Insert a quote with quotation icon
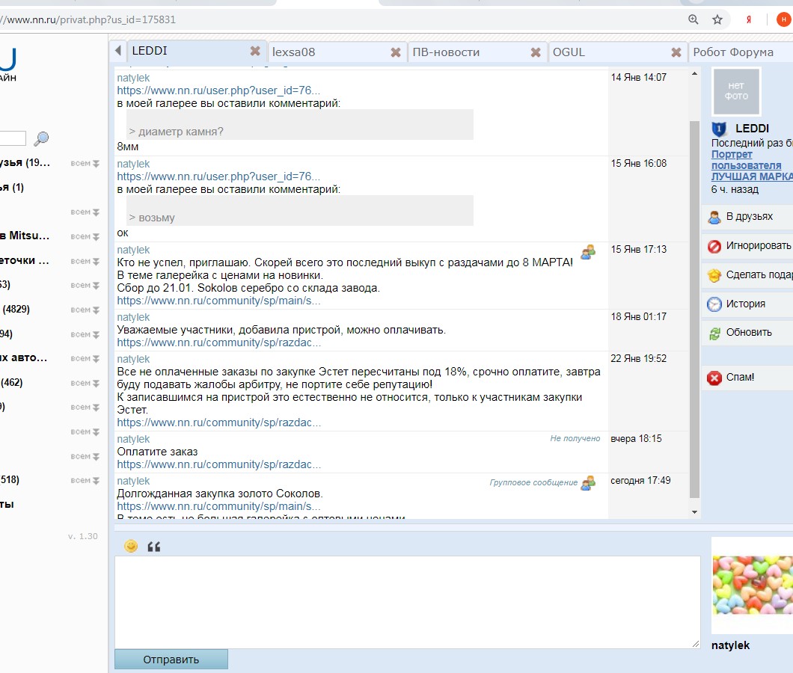This screenshot has width=793, height=673. click(154, 547)
